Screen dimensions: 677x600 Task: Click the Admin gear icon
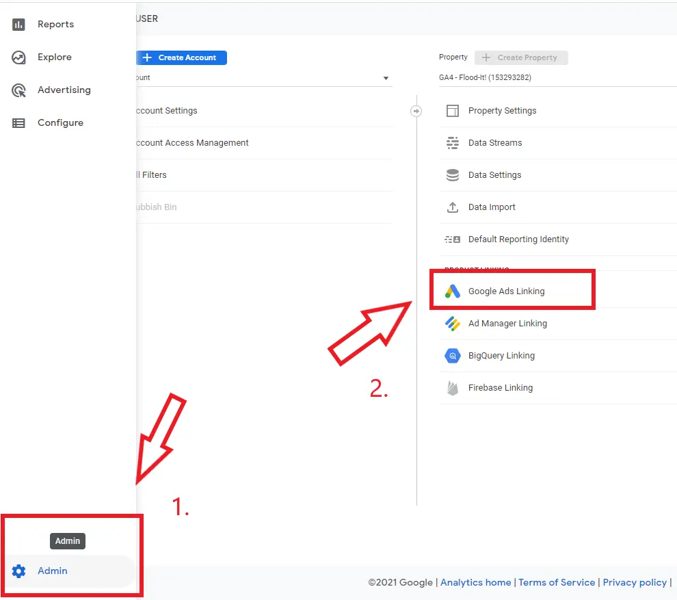[20, 571]
